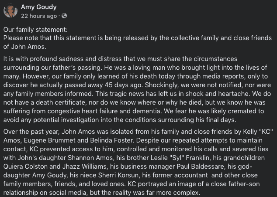Click the public globe privacy icon
The width and height of the screenshot is (277, 197).
point(64,16)
